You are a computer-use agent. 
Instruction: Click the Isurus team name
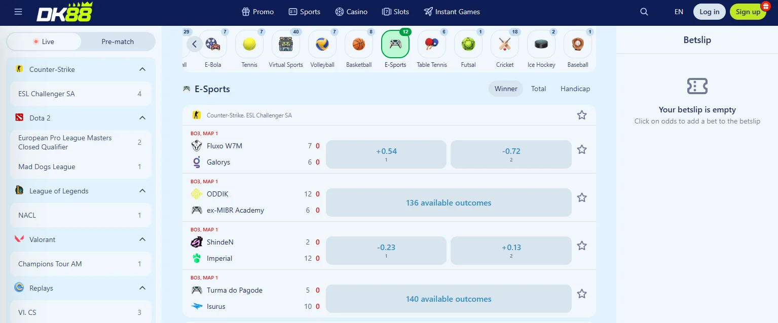click(x=216, y=306)
